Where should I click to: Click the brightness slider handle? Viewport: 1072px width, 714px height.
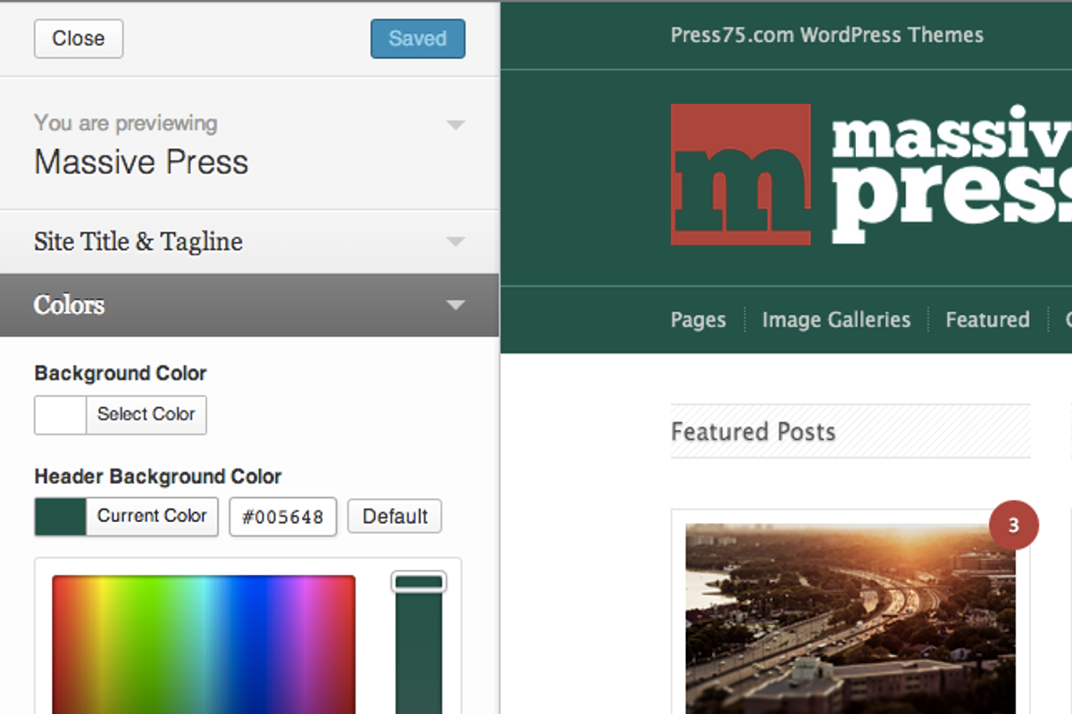tap(419, 582)
